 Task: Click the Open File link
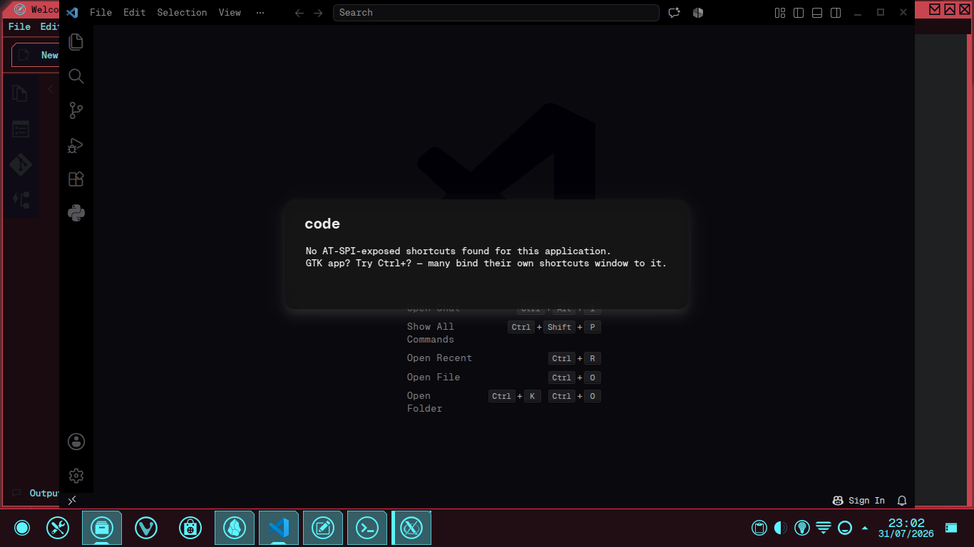point(434,377)
